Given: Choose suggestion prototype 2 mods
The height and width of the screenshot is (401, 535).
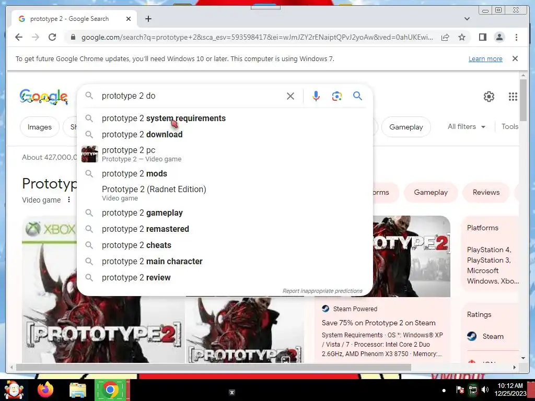Looking at the screenshot, I should (225, 173).
